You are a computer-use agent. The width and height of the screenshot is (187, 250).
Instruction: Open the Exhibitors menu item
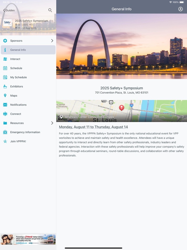pos(28,86)
